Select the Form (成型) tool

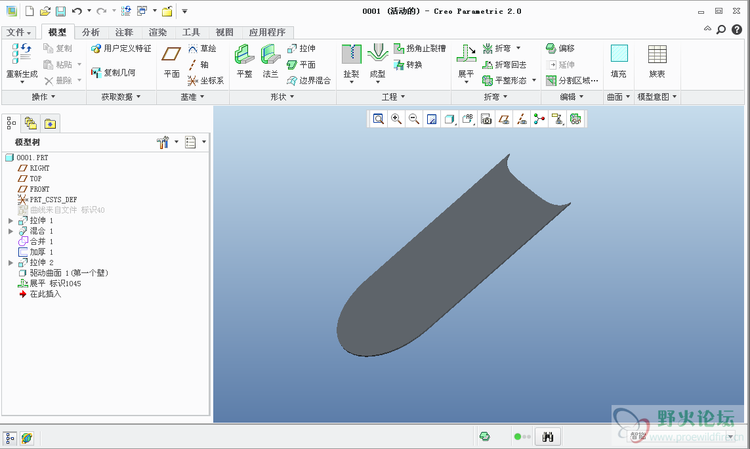[x=377, y=64]
